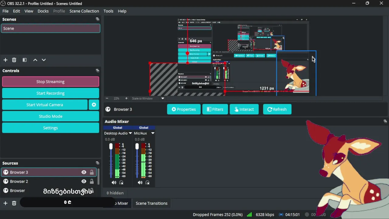Image resolution: width=389 pixels, height=219 pixels.
Task: Float the Sources dock panel
Action: point(98,163)
